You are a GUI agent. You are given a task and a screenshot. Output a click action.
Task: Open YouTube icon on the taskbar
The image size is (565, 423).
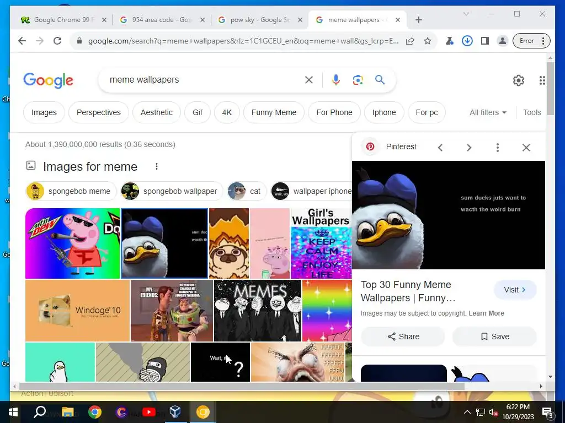point(149,412)
